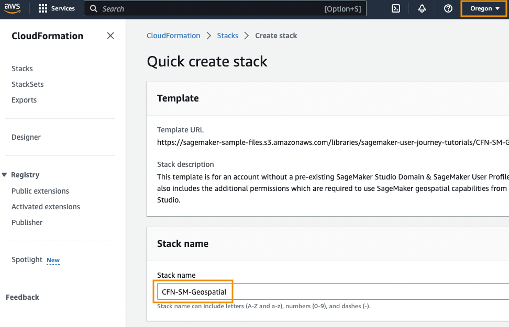The image size is (509, 327).
Task: Open the help question-mark icon
Action: (448, 8)
